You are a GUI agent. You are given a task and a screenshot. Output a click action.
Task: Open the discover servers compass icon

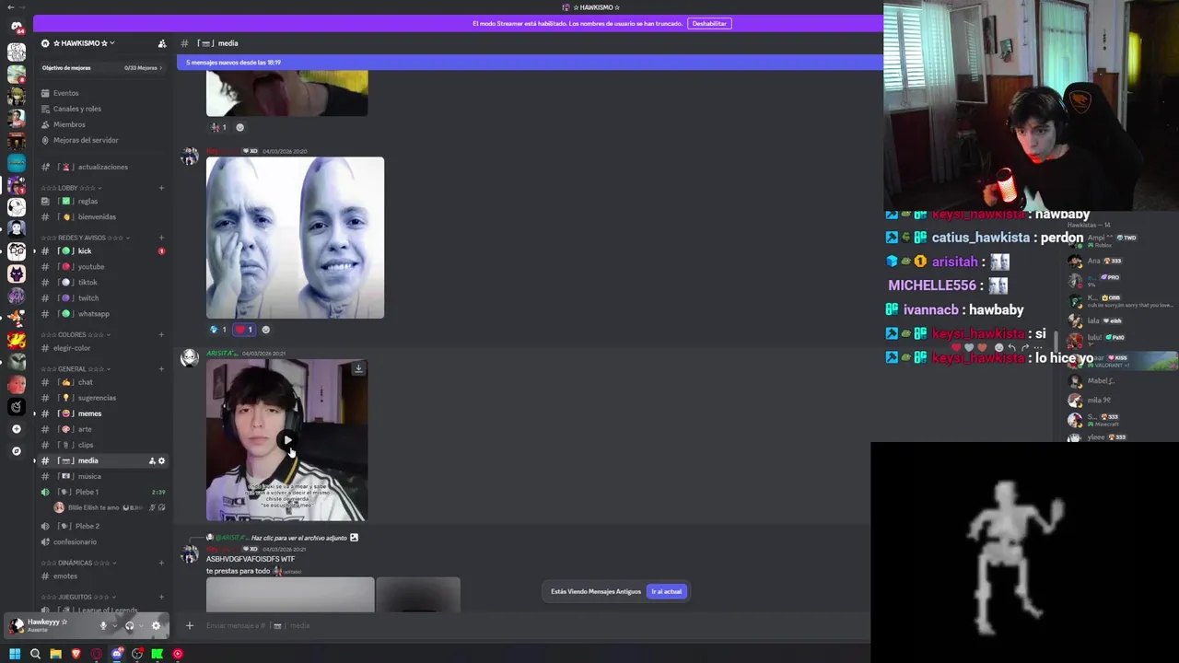(x=17, y=451)
